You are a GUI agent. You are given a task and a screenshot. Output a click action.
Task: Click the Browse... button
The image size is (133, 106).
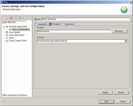pos(120,31)
